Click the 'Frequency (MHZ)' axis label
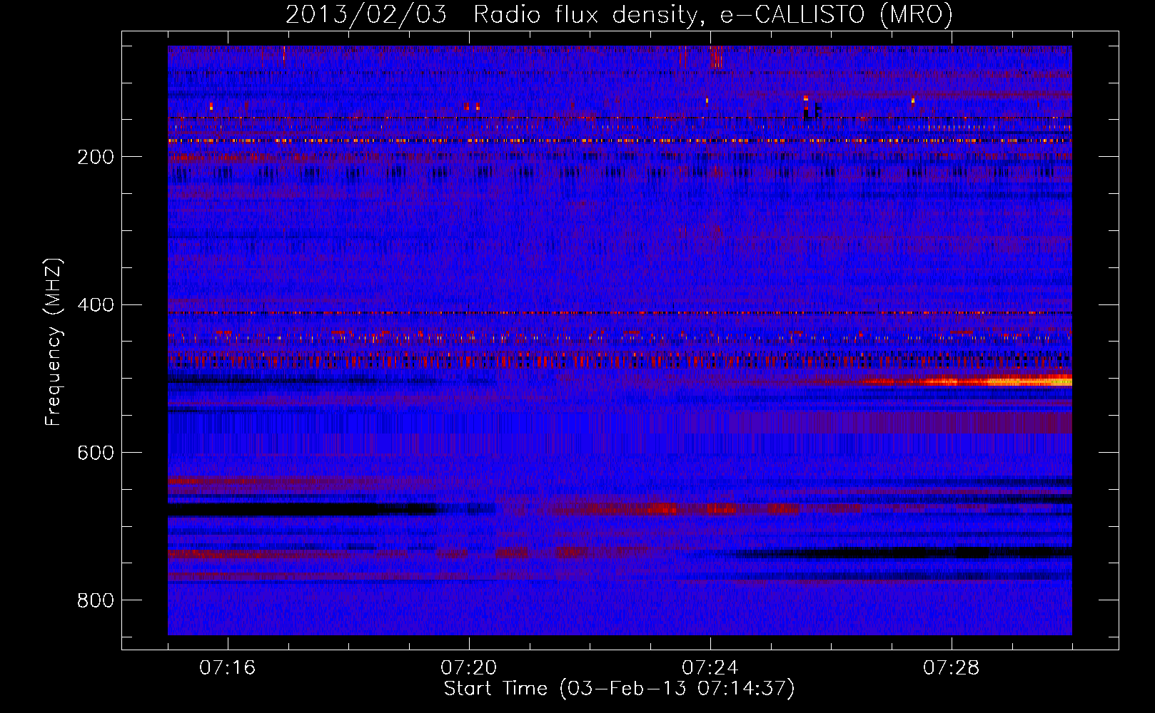Image resolution: width=1155 pixels, height=713 pixels. 53,342
